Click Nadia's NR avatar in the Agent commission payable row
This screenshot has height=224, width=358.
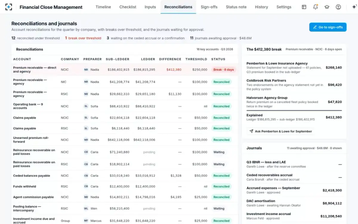coord(86,197)
